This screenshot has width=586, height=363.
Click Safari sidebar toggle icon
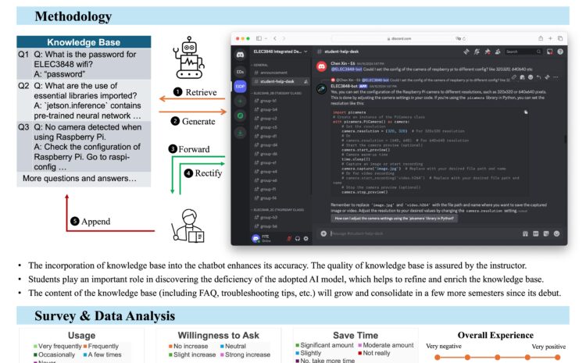point(259,38)
